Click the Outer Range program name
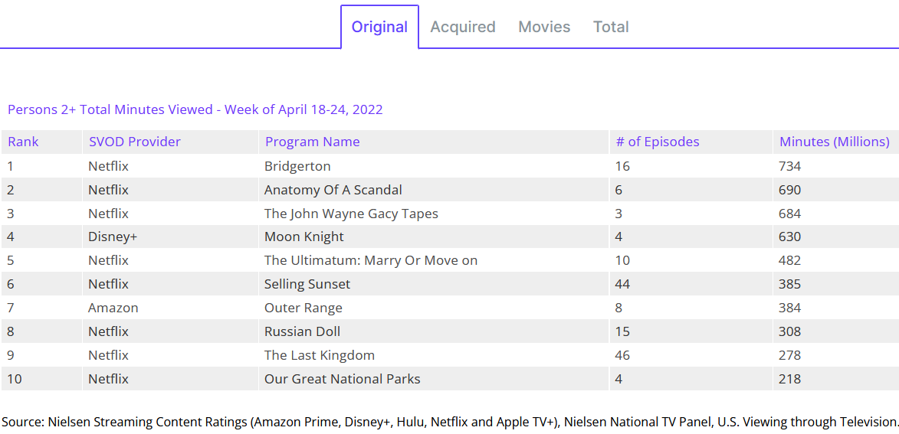This screenshot has height=434, width=899. click(x=303, y=308)
